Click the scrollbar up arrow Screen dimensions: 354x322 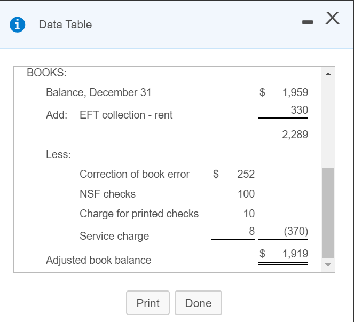328,74
